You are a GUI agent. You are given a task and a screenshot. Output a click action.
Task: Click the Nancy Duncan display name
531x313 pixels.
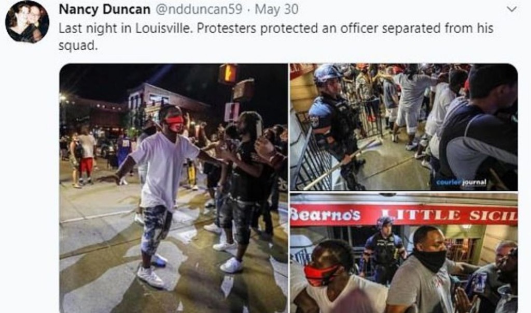(x=105, y=9)
